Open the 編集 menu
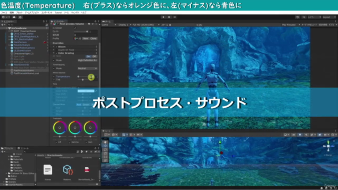This screenshot has width=338, height=190. coord(12,13)
